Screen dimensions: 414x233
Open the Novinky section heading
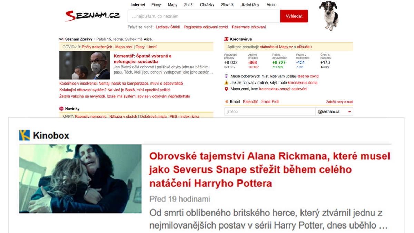72,109
